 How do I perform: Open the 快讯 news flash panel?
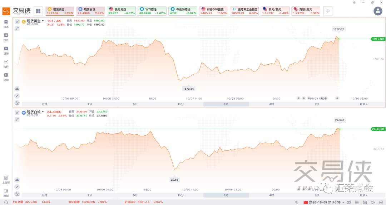coord(6,37)
